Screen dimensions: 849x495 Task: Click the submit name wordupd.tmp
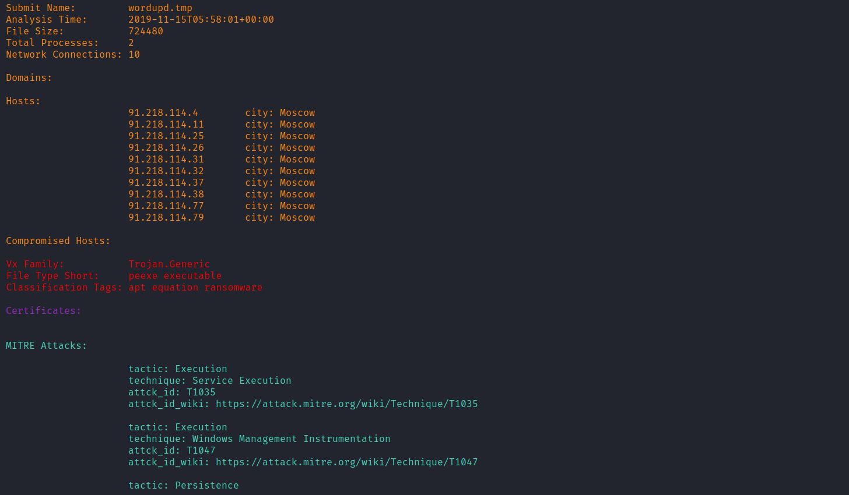160,8
